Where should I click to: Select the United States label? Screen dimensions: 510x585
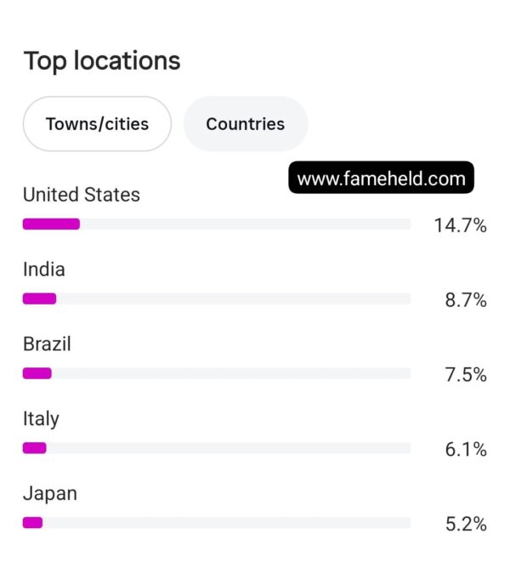82,195
